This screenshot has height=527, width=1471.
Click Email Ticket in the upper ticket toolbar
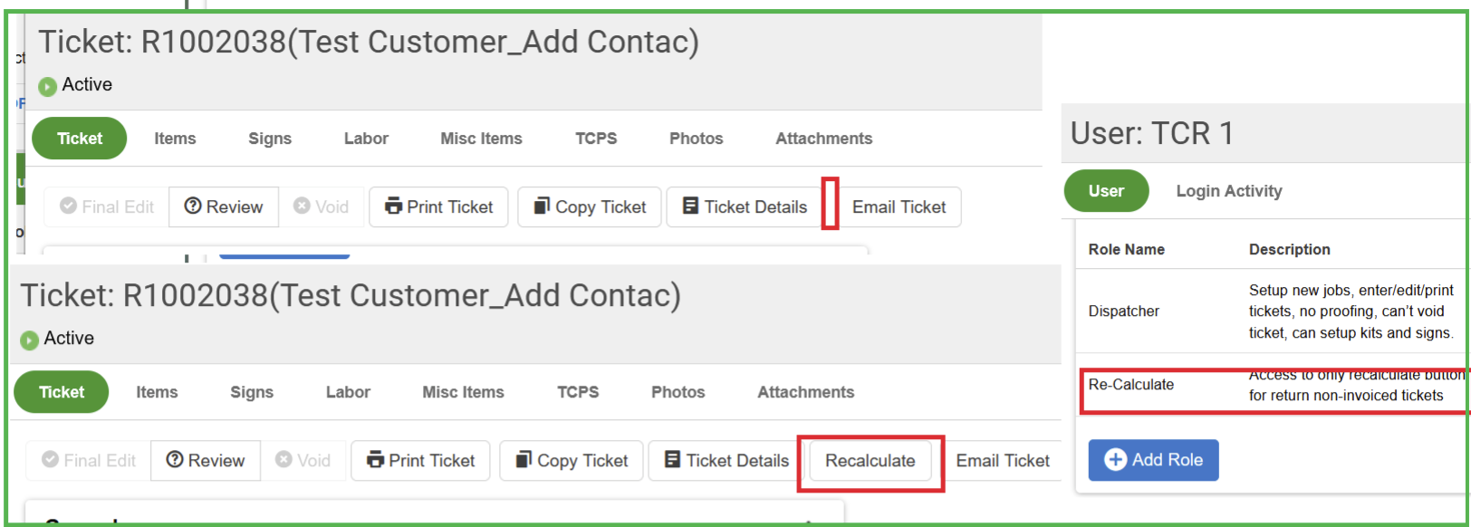[x=899, y=206]
